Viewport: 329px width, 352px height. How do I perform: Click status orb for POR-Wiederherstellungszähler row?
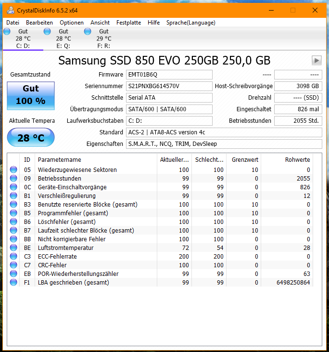pyautogui.click(x=13, y=274)
